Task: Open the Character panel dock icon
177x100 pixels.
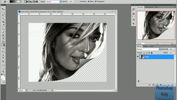Action: pyautogui.click(x=134, y=20)
